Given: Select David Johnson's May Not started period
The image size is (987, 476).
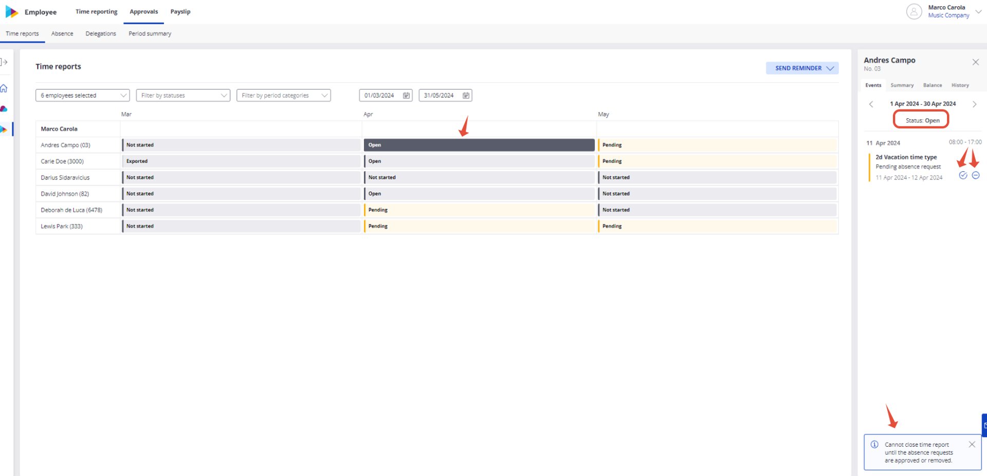Looking at the screenshot, I should [718, 194].
